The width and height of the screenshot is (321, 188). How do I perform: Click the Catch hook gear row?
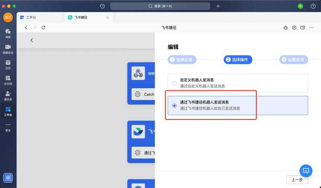tap(143, 94)
